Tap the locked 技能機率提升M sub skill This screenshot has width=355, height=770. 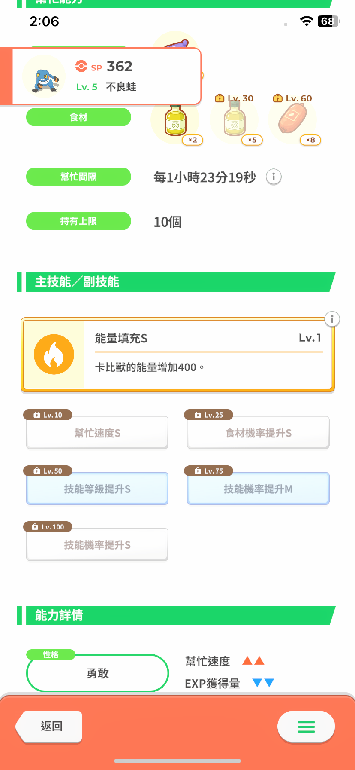click(x=258, y=489)
